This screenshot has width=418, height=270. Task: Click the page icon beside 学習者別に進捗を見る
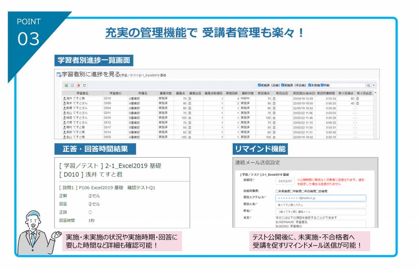click(x=59, y=75)
